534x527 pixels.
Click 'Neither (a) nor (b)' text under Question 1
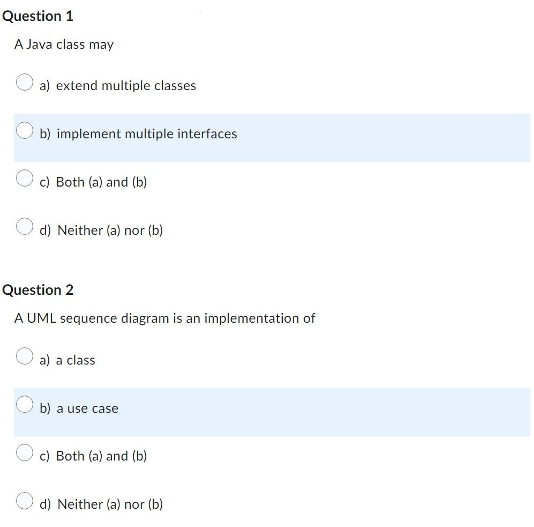pyautogui.click(x=109, y=230)
